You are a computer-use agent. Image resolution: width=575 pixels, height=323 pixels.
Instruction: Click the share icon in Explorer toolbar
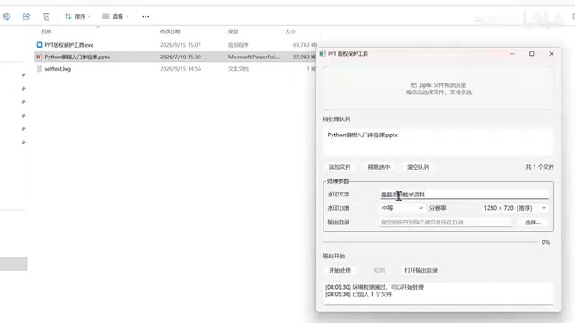[x=26, y=16]
